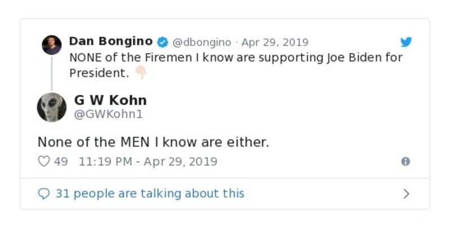
Task: Open Dan Bongino's profile picture
Action: point(51,45)
